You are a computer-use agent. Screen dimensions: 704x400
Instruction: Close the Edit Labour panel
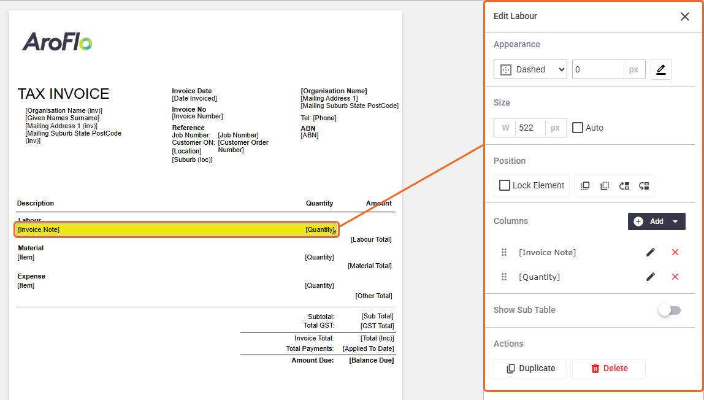tap(685, 17)
